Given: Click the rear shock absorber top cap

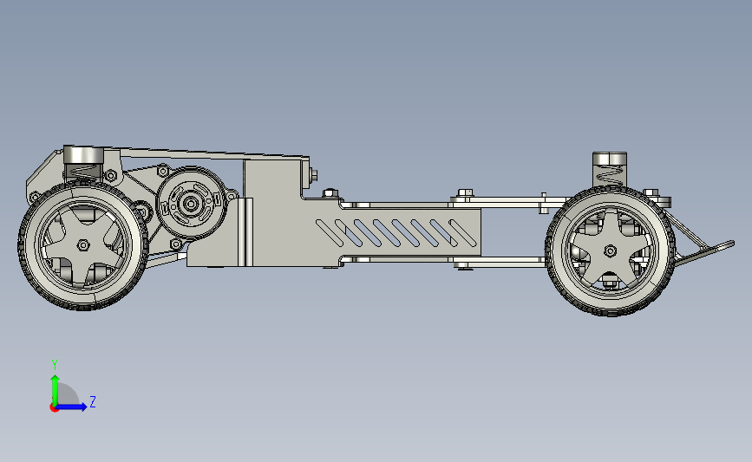Looking at the screenshot, I should coord(83,154).
